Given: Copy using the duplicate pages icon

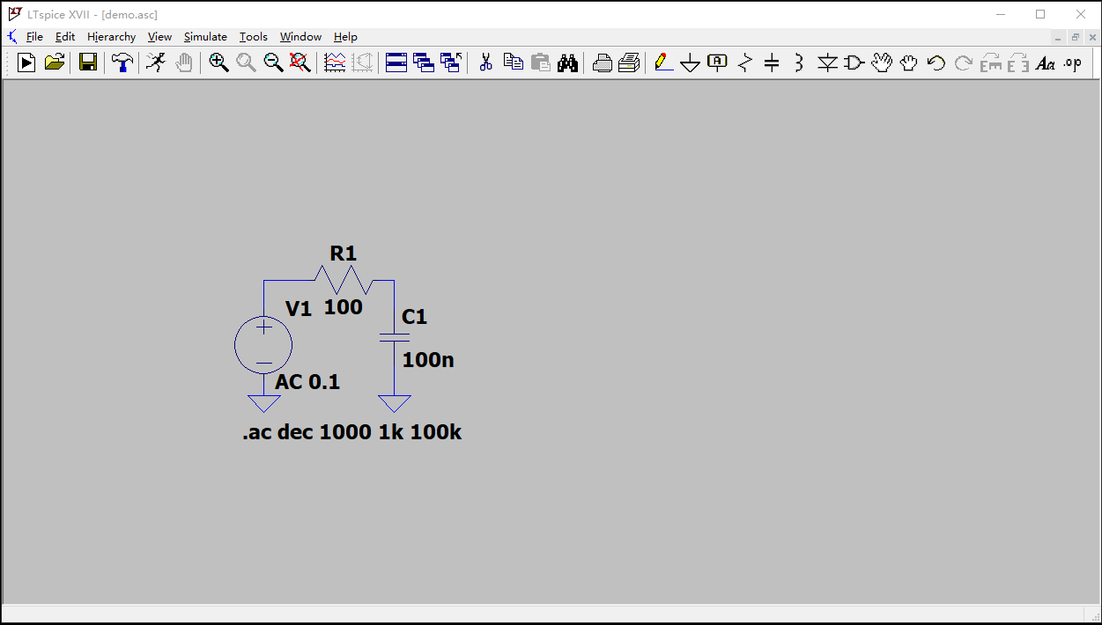Looking at the screenshot, I should point(513,62).
